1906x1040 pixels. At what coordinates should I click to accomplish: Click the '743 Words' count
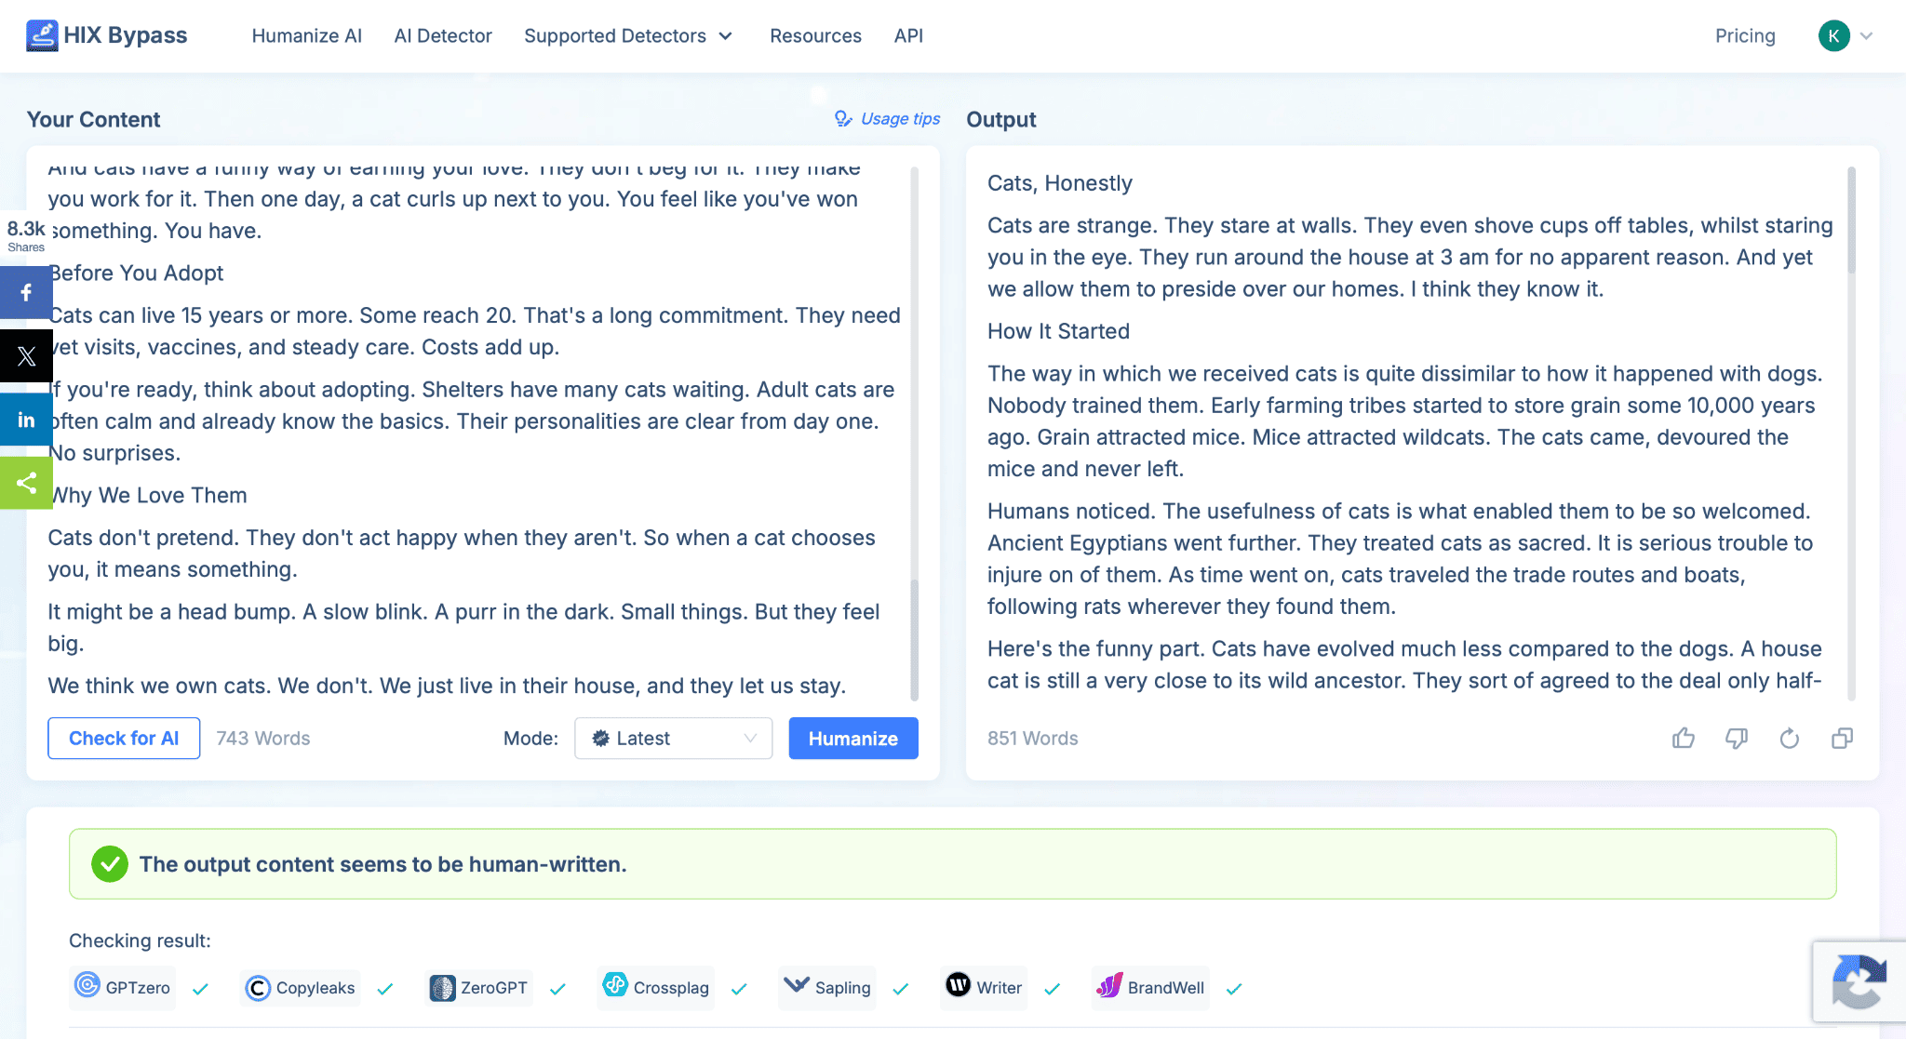pyautogui.click(x=263, y=738)
